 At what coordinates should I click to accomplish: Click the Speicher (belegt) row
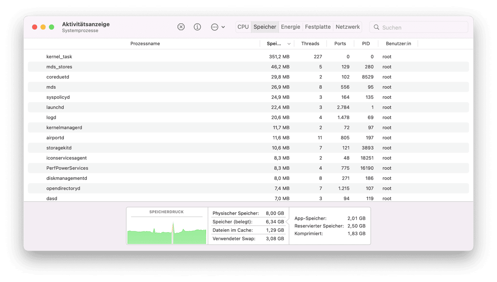coord(248,222)
